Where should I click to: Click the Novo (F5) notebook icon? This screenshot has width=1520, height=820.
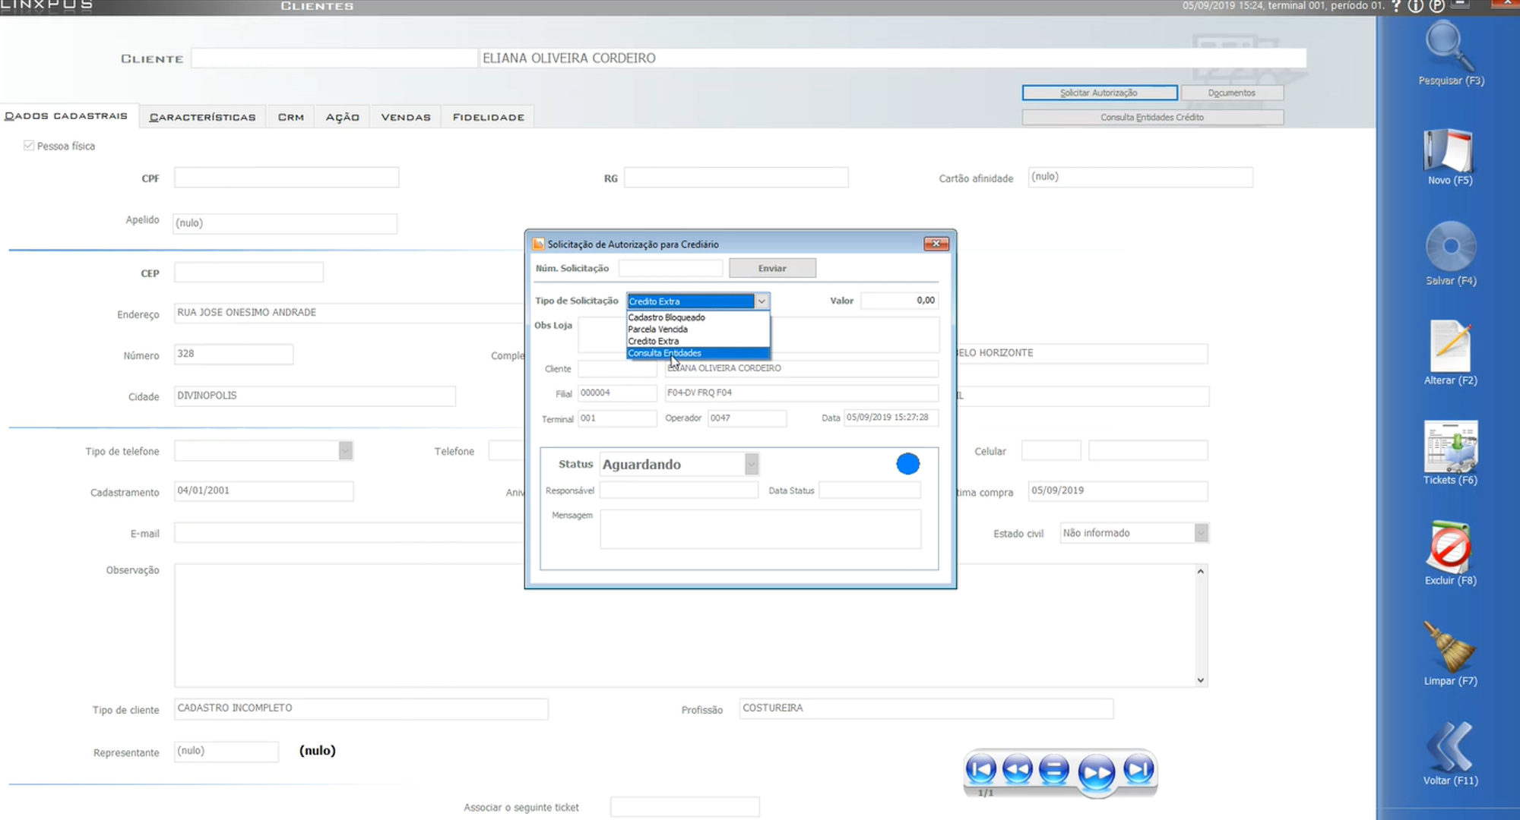point(1449,150)
